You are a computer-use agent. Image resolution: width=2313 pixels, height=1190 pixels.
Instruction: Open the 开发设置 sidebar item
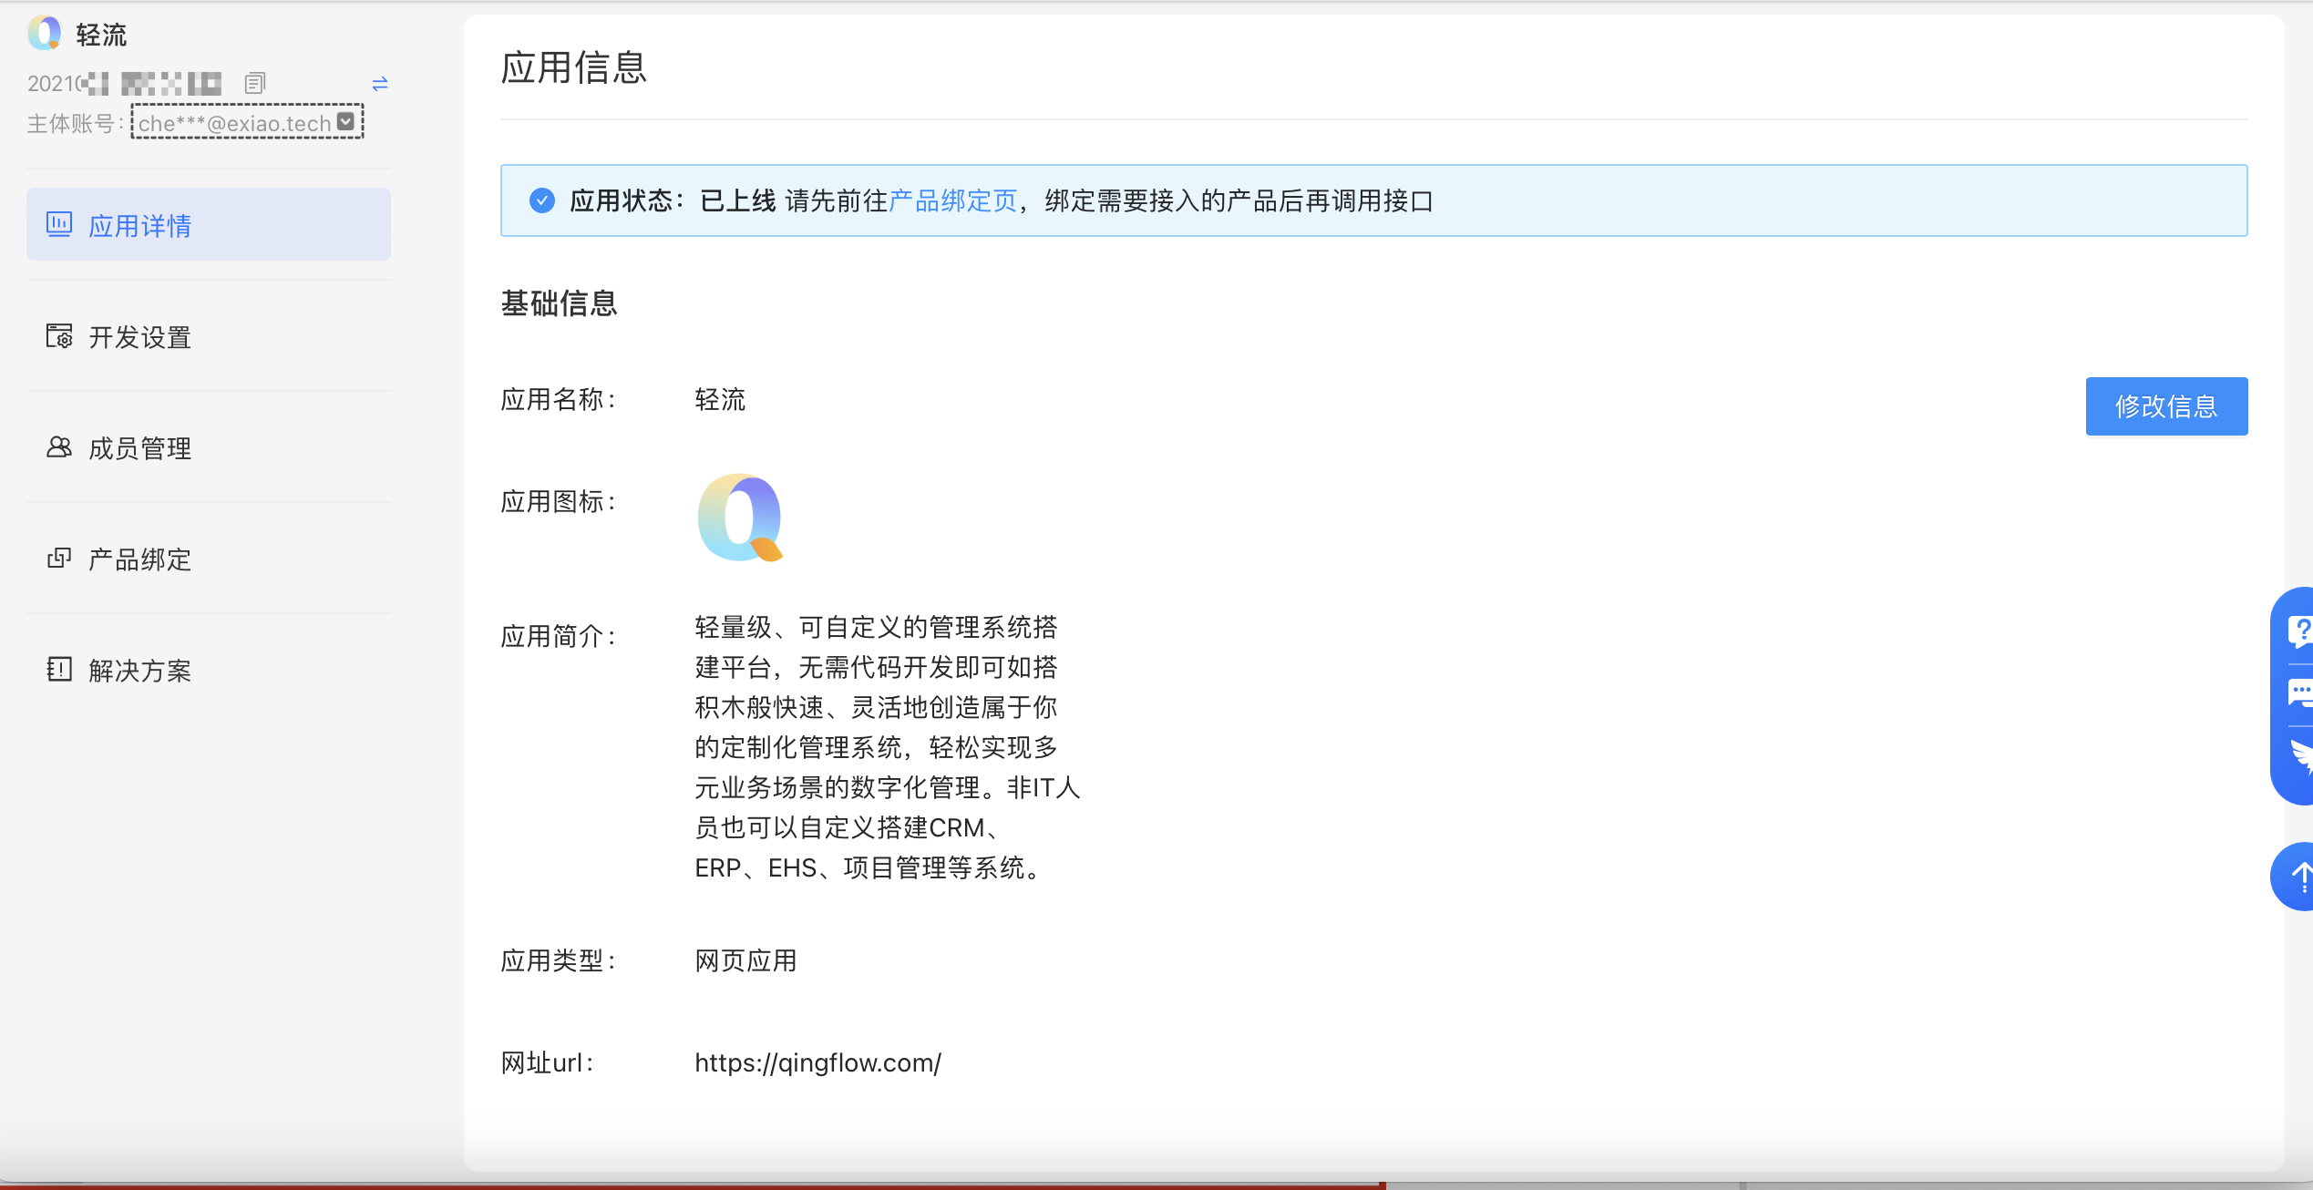tap(208, 336)
